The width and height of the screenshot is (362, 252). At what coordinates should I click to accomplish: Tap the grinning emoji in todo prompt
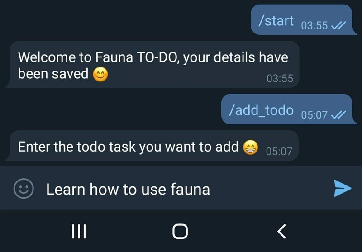coord(251,147)
